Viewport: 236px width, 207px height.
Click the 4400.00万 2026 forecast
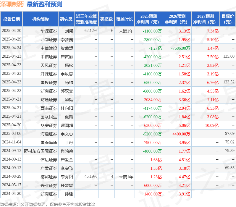[181, 134]
